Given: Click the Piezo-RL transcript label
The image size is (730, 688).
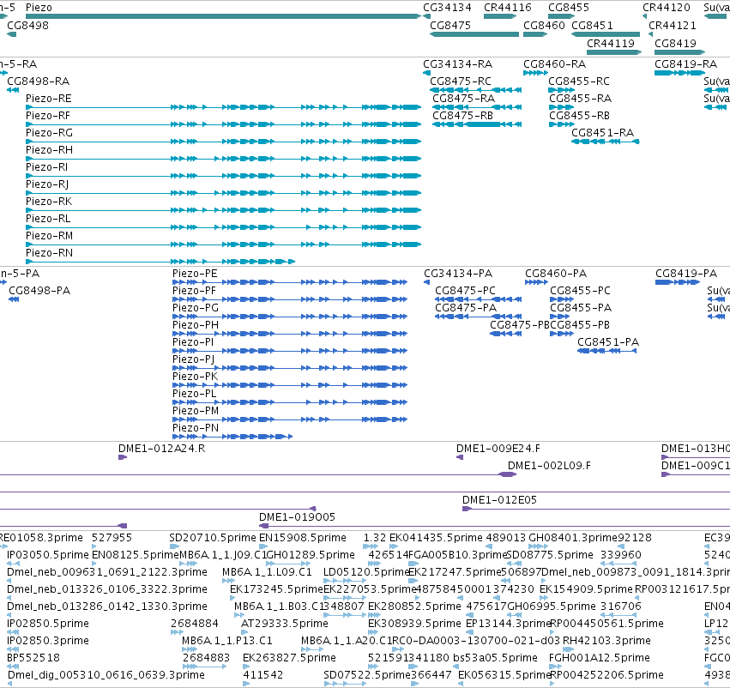Looking at the screenshot, I should tap(48, 219).
